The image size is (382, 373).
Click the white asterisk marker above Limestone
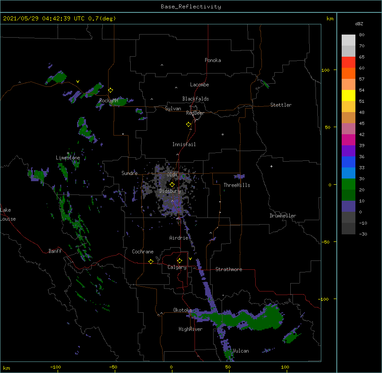click(68, 153)
